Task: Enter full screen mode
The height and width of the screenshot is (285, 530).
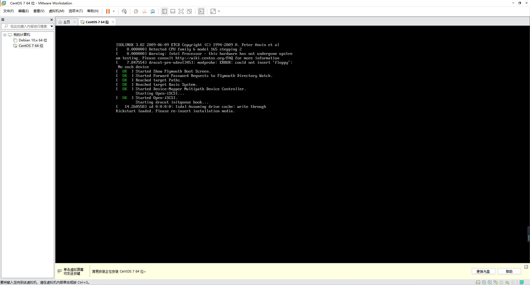Action: pos(181,11)
